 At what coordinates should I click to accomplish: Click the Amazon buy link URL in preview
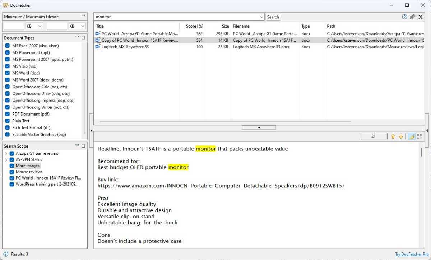click(221, 186)
